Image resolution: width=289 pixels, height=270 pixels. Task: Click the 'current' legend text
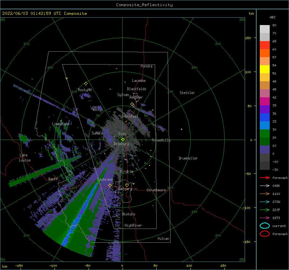pyautogui.click(x=279, y=226)
